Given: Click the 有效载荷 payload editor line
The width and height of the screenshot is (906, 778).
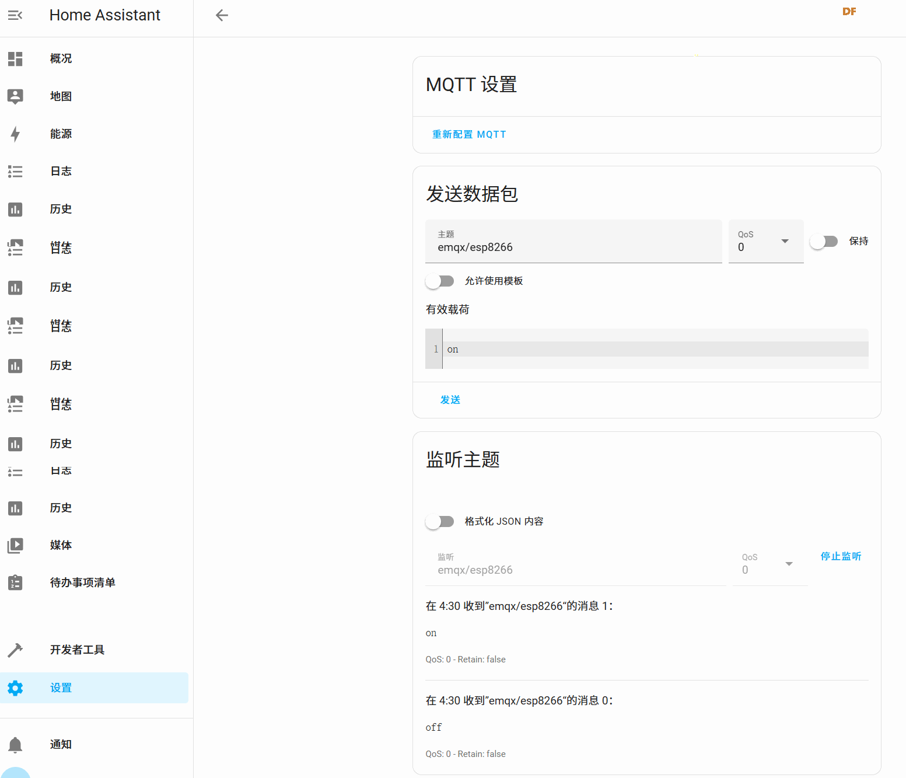Looking at the screenshot, I should pos(655,349).
